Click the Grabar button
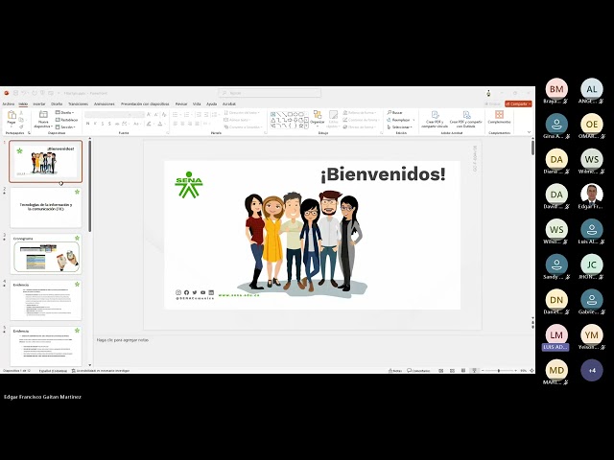Screen dimensions: 614x460 [492, 104]
